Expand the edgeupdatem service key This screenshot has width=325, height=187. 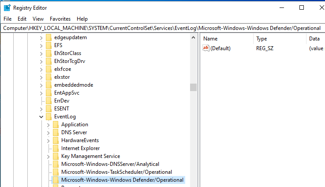41,38
